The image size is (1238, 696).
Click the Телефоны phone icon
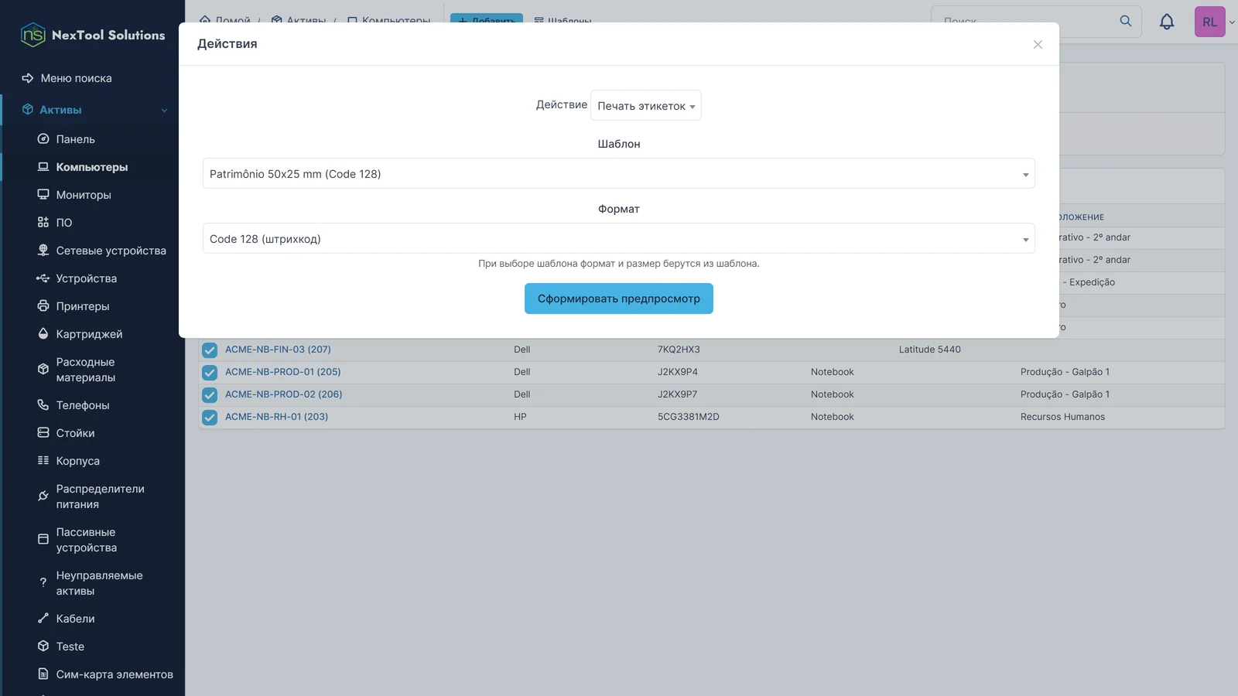pyautogui.click(x=43, y=405)
